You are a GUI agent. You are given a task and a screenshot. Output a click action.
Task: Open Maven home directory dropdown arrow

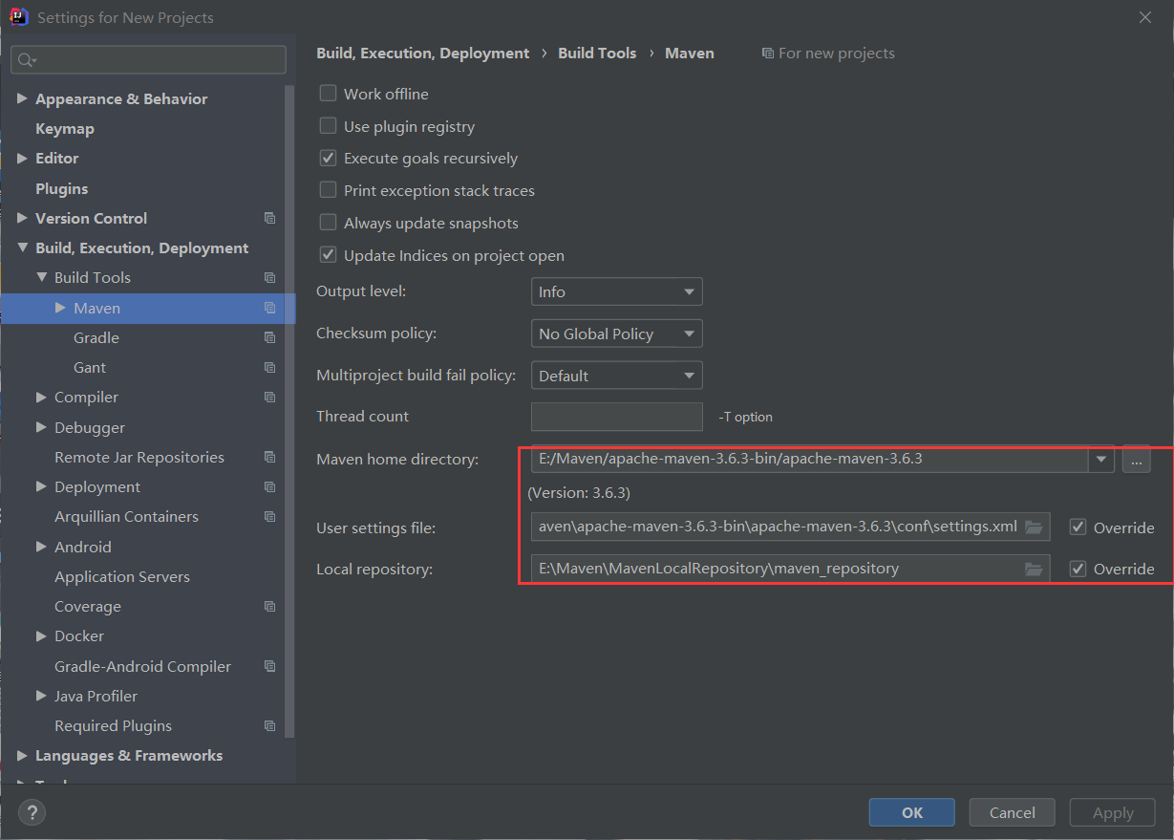[x=1101, y=459]
